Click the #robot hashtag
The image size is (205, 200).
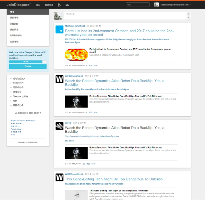pyautogui.click(x=104, y=89)
